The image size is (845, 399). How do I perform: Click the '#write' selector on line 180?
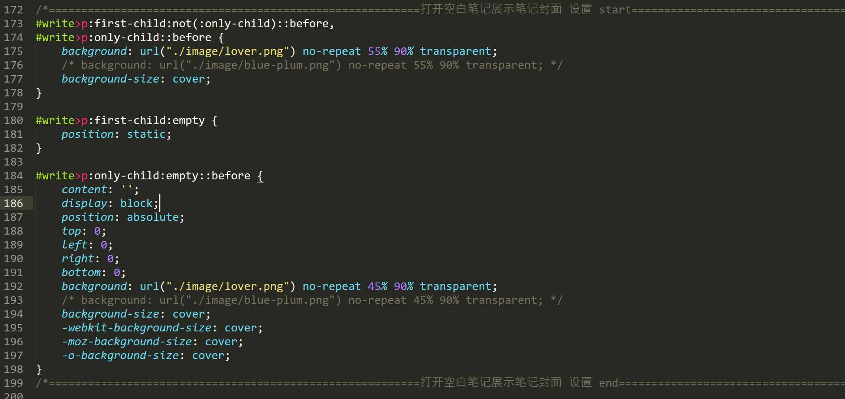click(55, 120)
